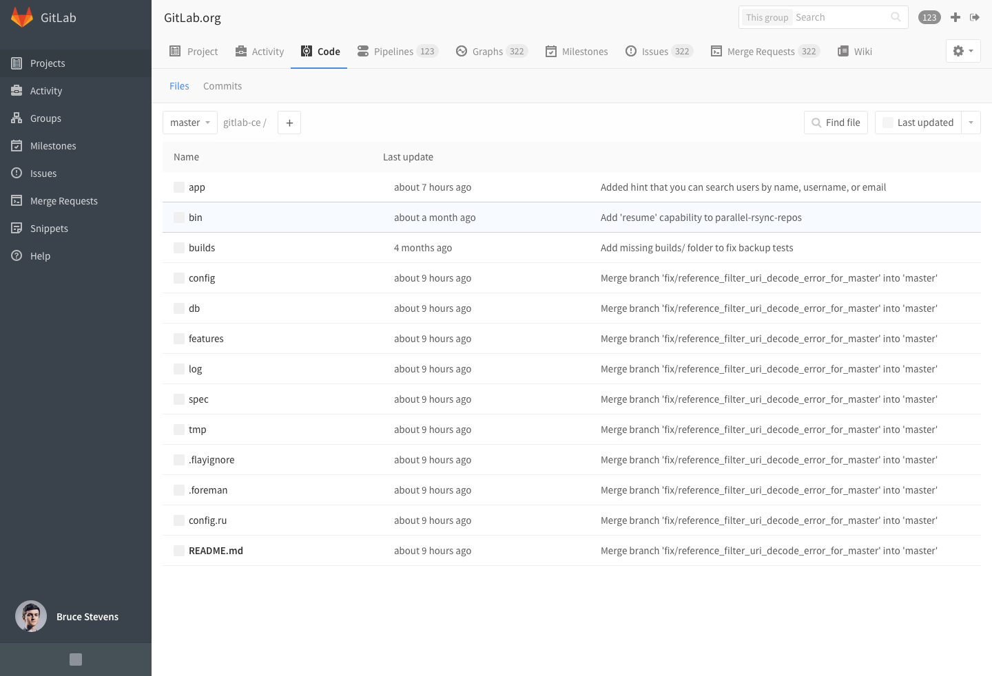Open the master branch selector
This screenshot has height=676, width=992.
(x=189, y=122)
